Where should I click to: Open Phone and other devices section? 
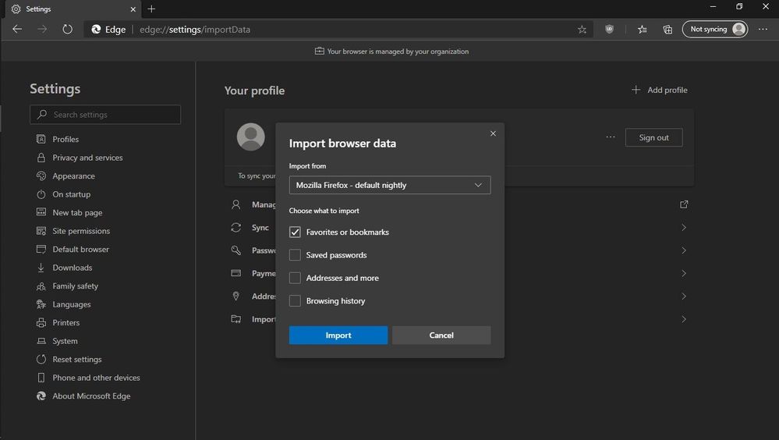pyautogui.click(x=97, y=378)
